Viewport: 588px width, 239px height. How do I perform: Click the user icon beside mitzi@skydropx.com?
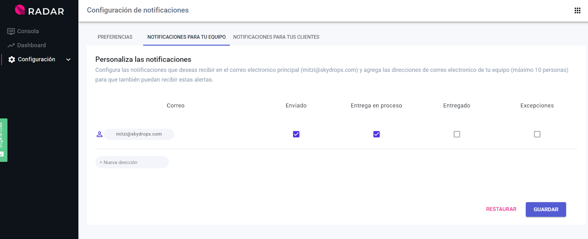(x=99, y=134)
